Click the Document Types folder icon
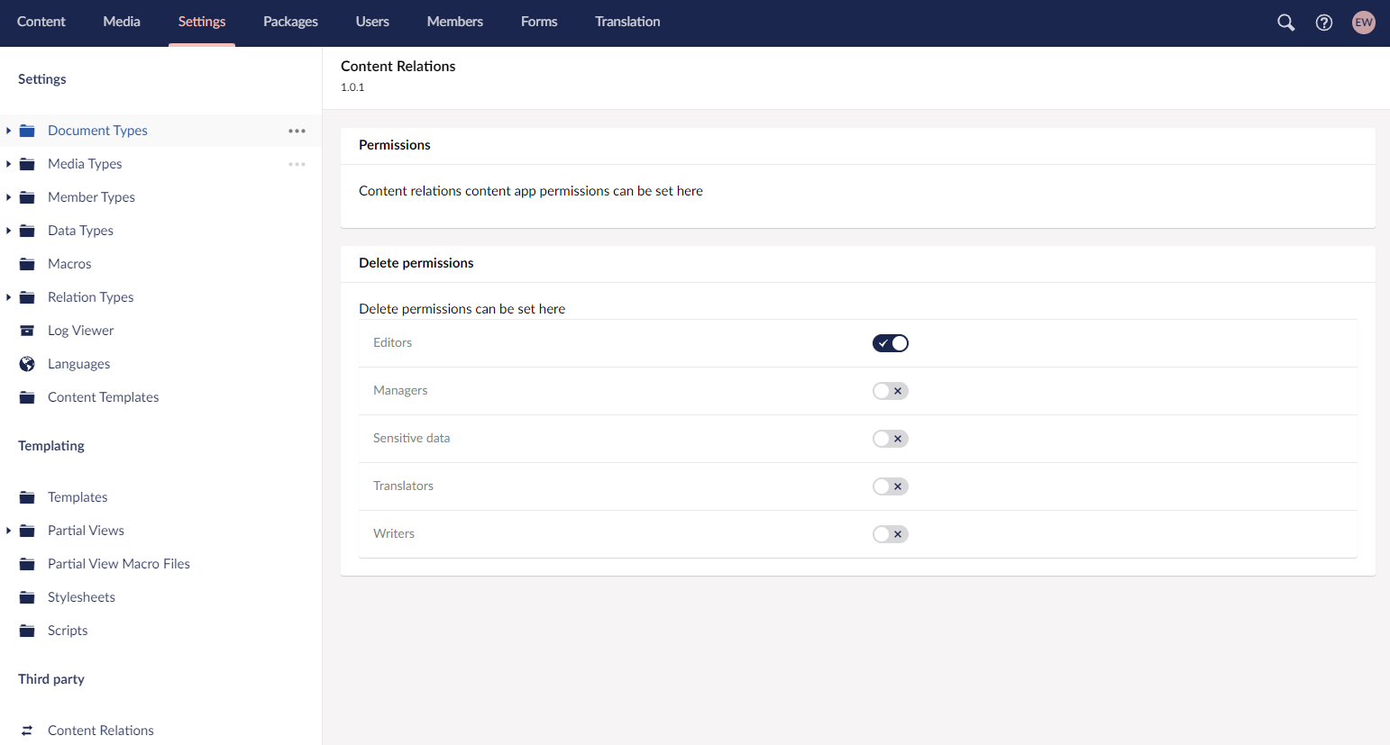The width and height of the screenshot is (1390, 745). click(x=27, y=131)
